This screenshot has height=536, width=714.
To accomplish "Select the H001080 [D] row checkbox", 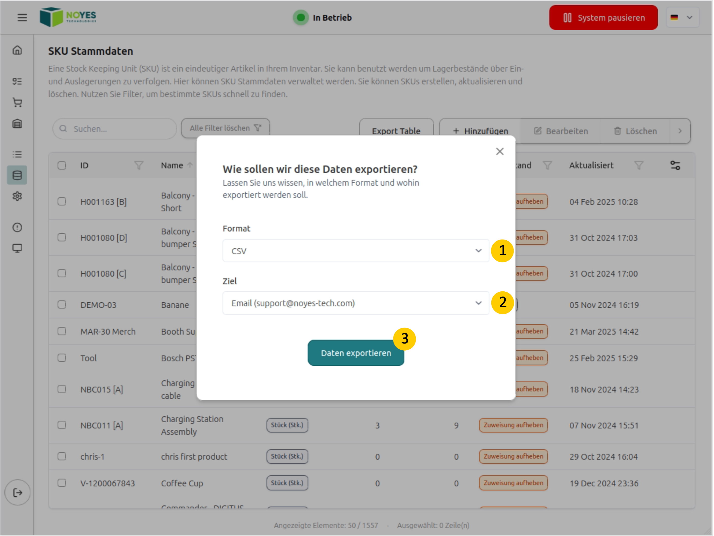I will [62, 237].
